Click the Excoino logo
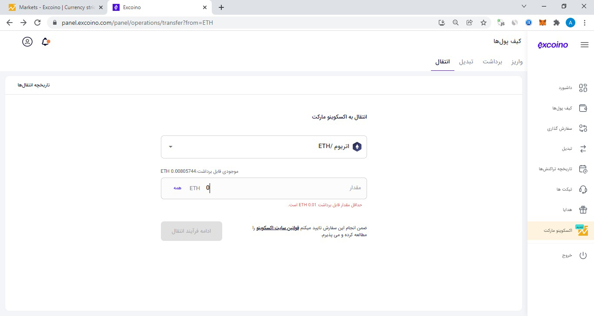This screenshot has height=316, width=594. [x=553, y=45]
